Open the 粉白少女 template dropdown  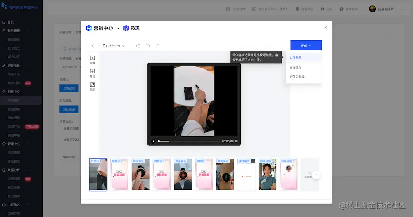[x=114, y=46]
